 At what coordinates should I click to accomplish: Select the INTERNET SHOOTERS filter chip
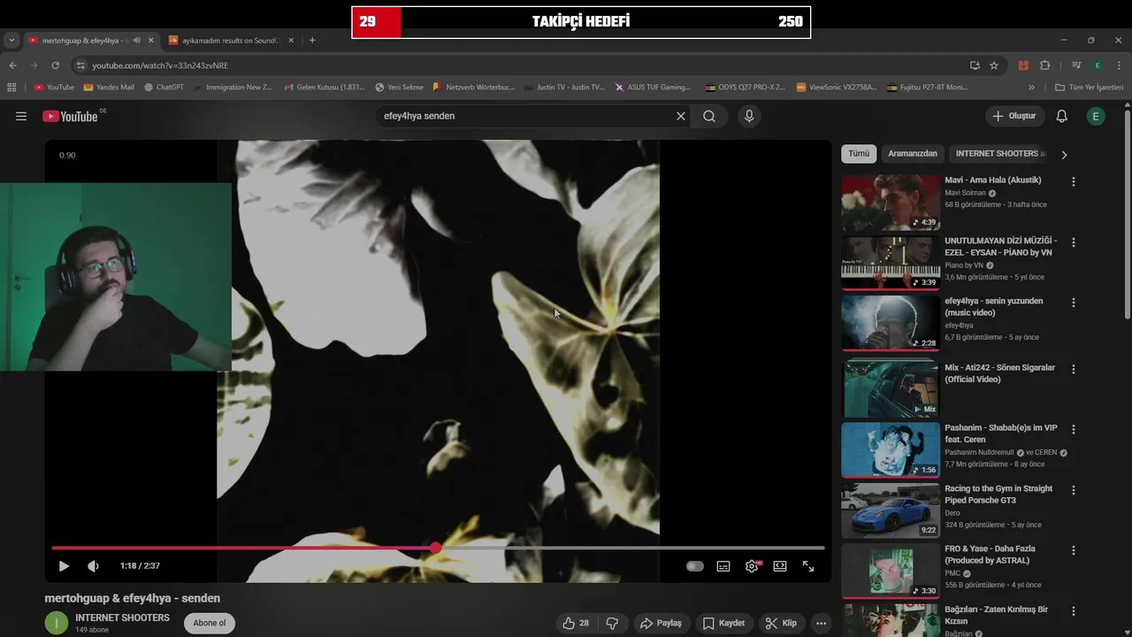[1000, 154]
